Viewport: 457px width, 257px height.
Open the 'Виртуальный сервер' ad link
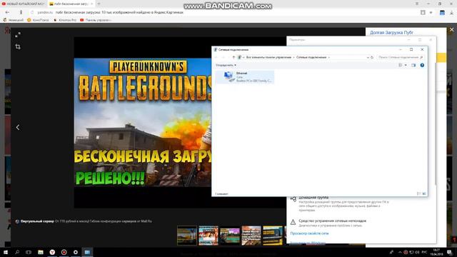37,221
